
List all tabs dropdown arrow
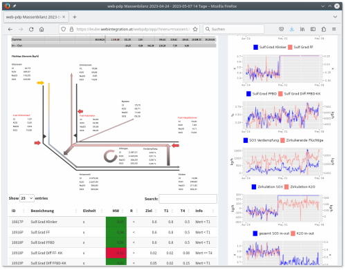click(x=335, y=17)
